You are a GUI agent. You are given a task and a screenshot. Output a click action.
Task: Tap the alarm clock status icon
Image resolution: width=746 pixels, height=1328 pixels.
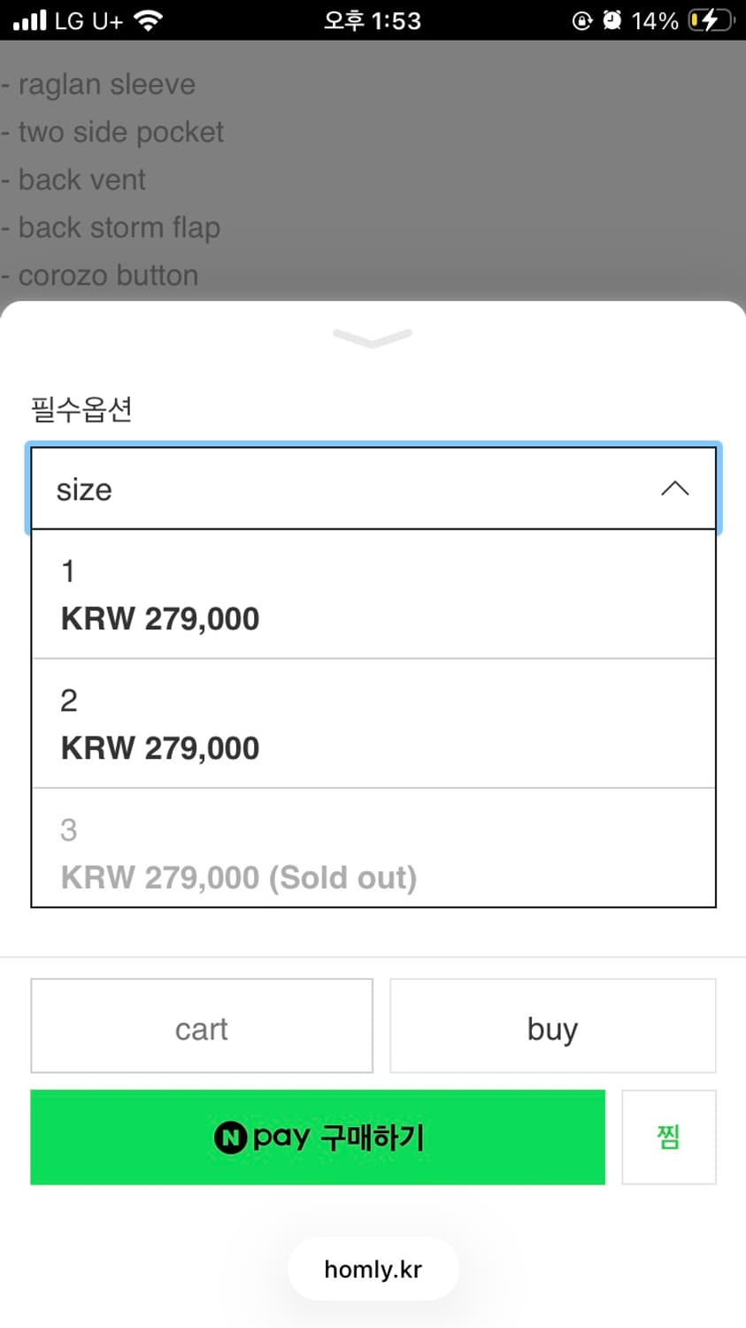coord(611,20)
